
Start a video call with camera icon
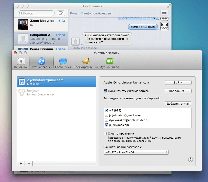(x=164, y=13)
